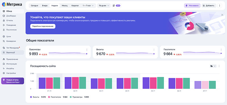
Task: Click the Общие показатели heading
Action: 40,40
